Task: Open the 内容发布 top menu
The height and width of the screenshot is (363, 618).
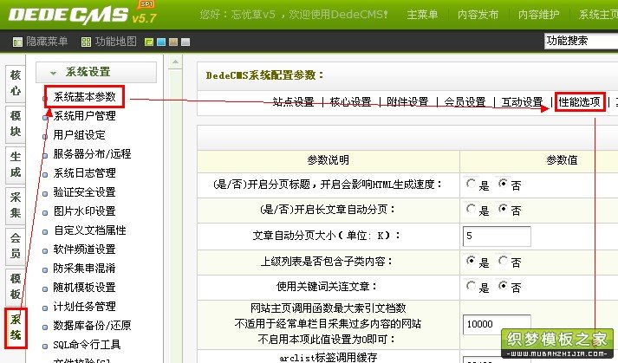Action: (478, 15)
